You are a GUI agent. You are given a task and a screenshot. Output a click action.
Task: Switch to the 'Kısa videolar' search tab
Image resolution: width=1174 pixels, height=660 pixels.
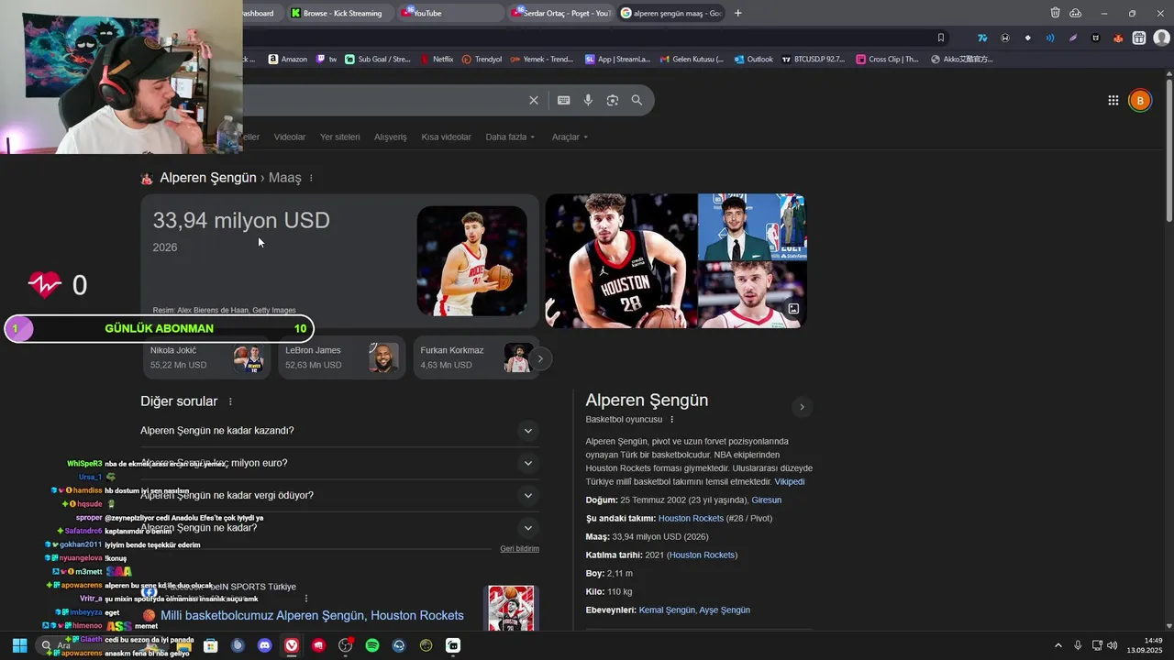coord(446,137)
